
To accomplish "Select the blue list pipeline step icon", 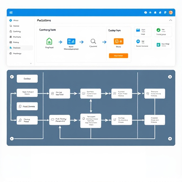I will 71,41.
